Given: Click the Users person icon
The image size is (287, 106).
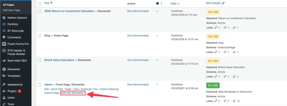Looking at the screenshot, I should (x=4, y=98).
